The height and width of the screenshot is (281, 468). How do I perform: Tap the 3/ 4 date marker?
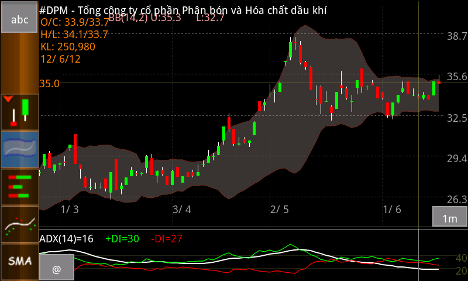click(181, 209)
